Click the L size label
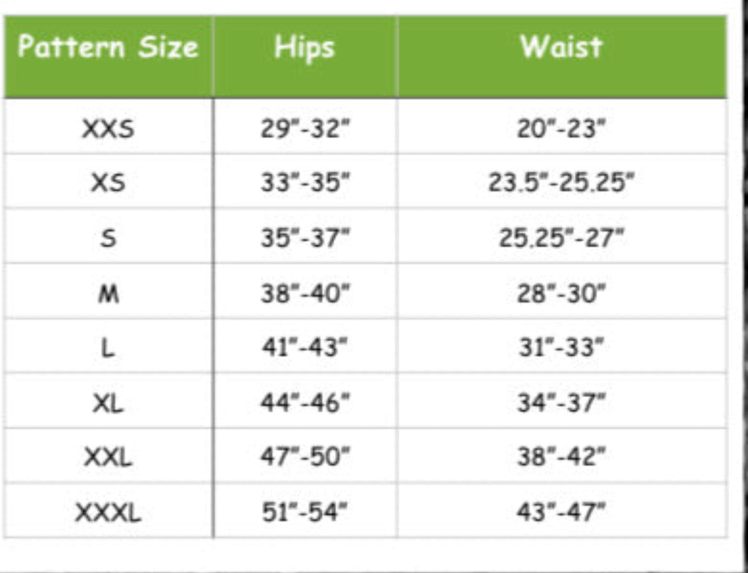748x573 pixels. [x=108, y=348]
